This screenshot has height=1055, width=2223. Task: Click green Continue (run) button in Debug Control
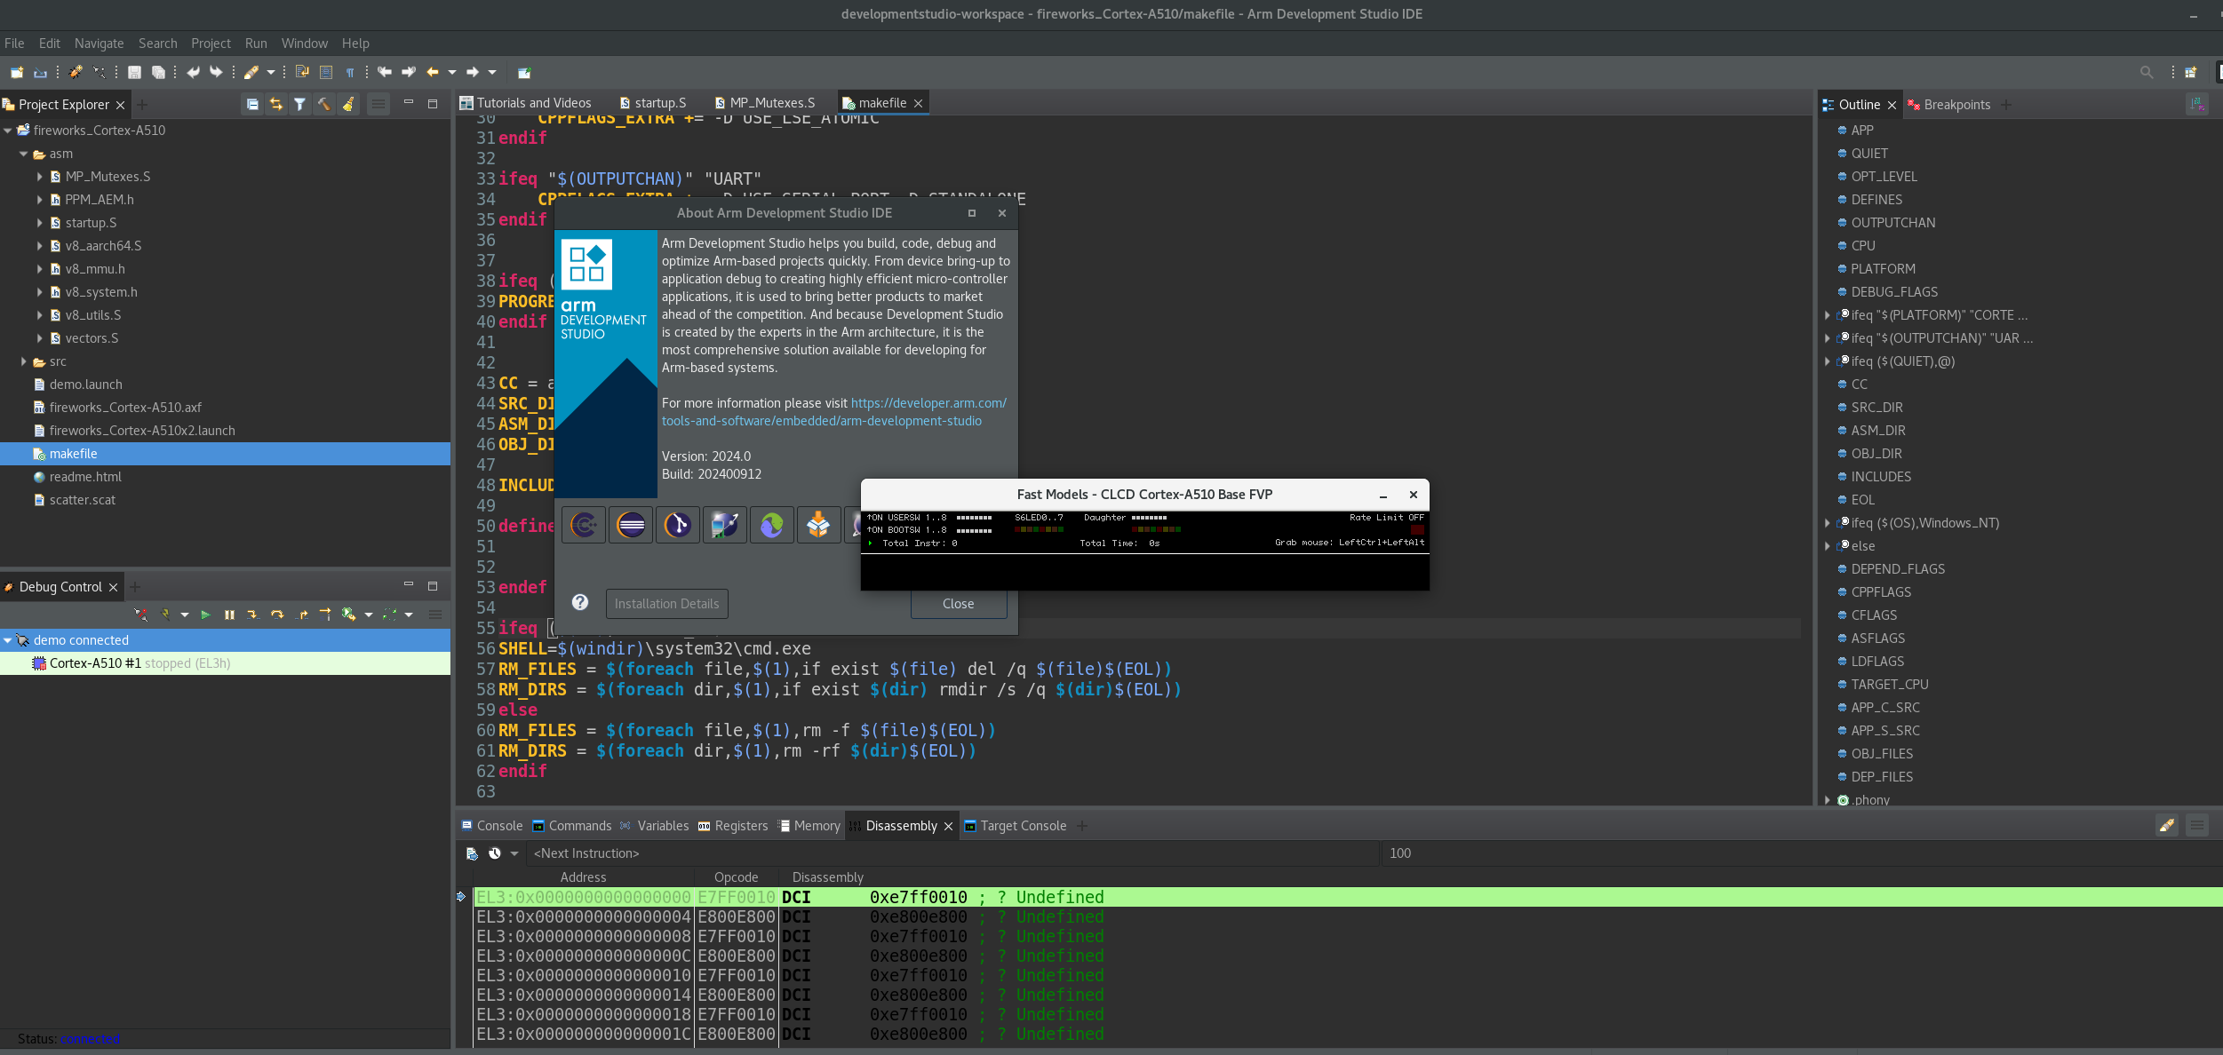click(205, 615)
